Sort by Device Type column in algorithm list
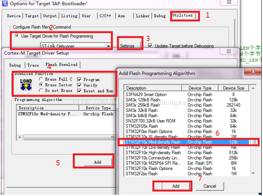The height and width of the screenshot is (196, 263). click(200, 88)
